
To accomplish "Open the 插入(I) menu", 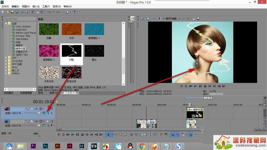I will pos(36,6).
